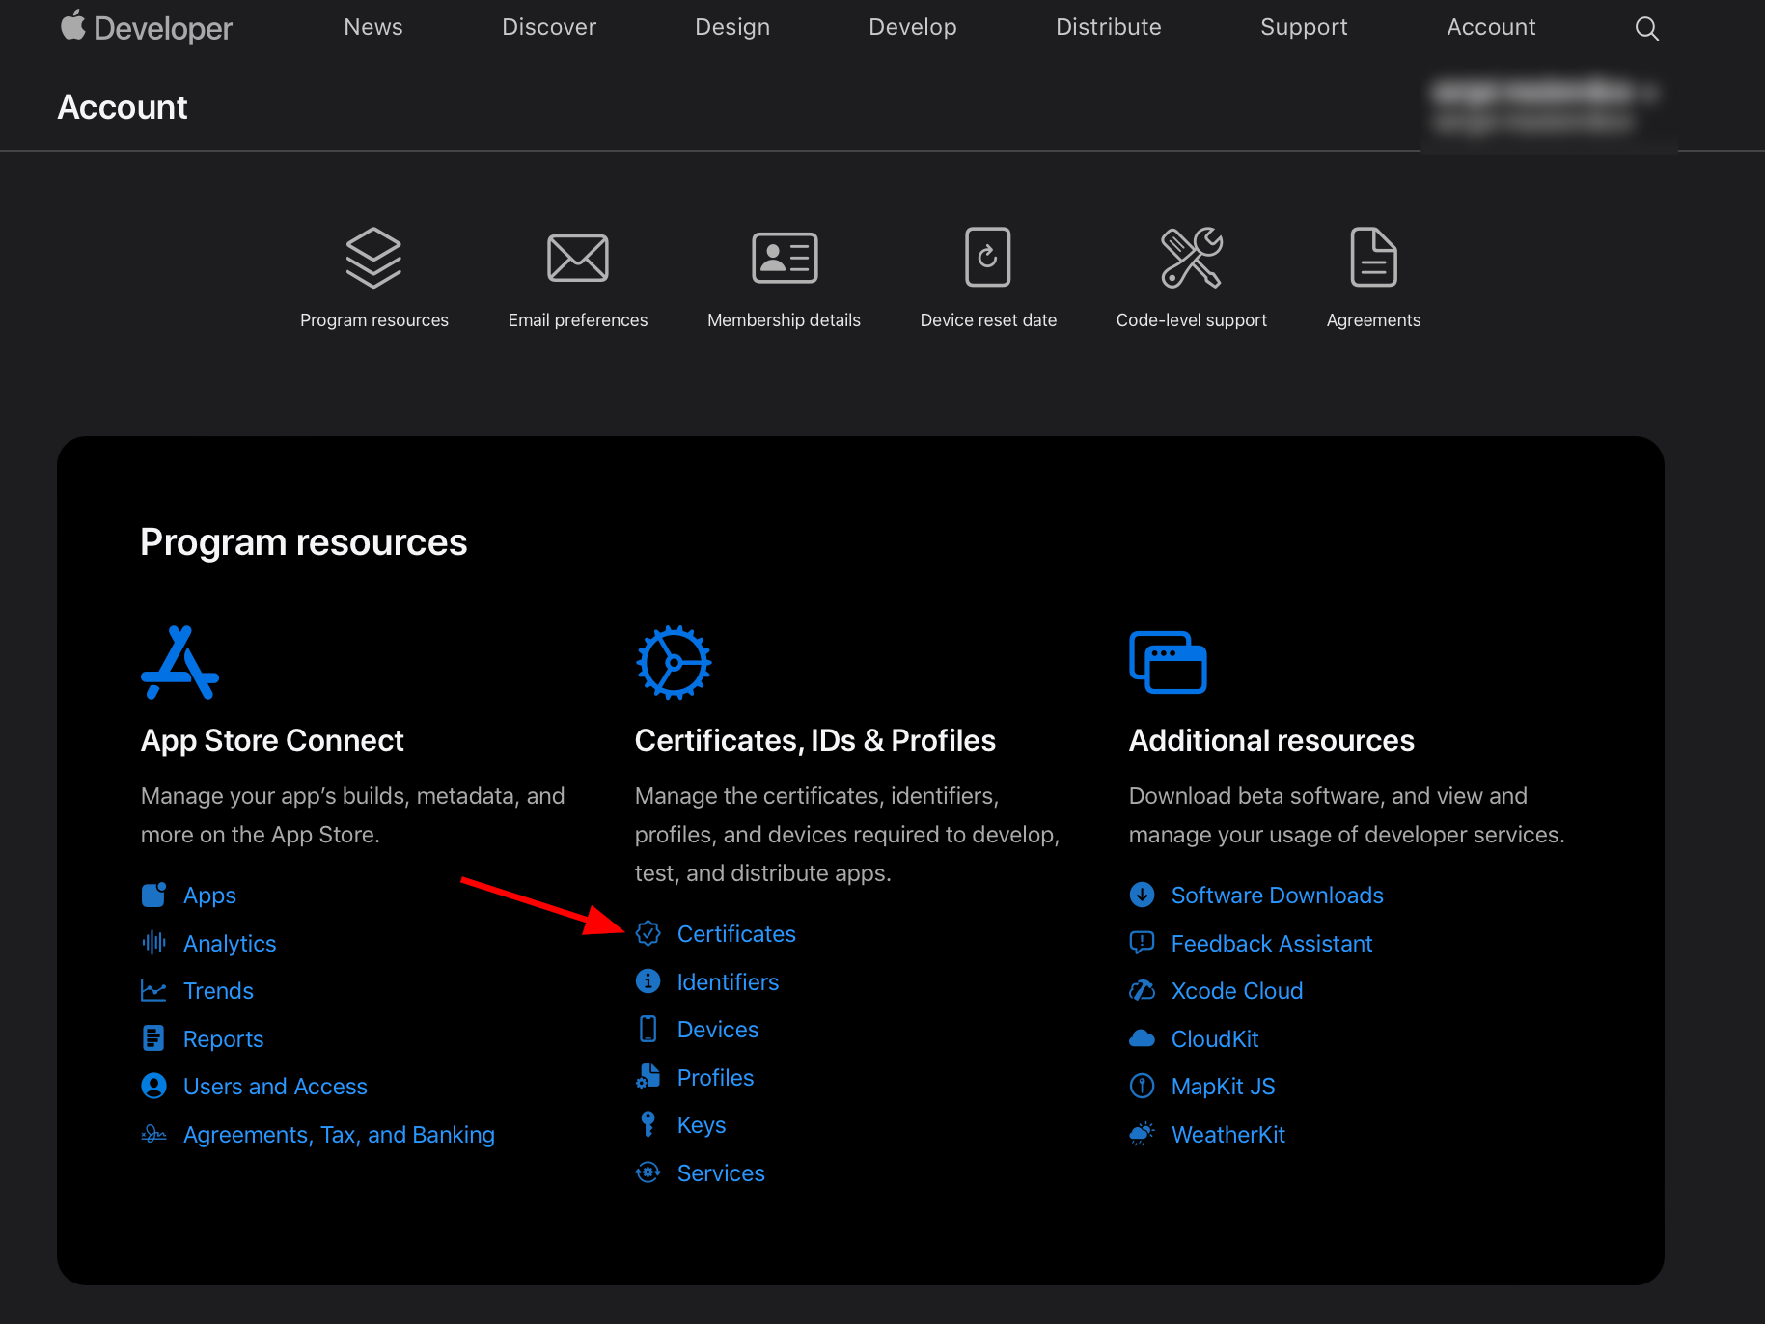The width and height of the screenshot is (1765, 1324).
Task: Click the Users and Access person icon
Action: (153, 1087)
